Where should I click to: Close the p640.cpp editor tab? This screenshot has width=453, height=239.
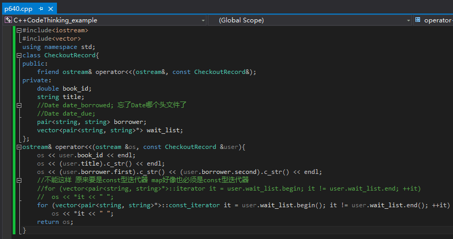tap(51, 9)
